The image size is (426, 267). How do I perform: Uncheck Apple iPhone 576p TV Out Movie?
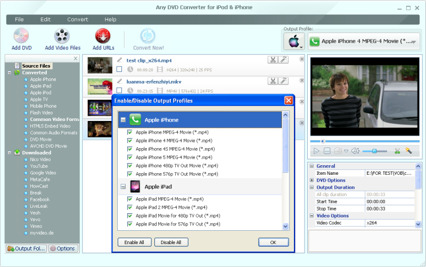coord(129,174)
